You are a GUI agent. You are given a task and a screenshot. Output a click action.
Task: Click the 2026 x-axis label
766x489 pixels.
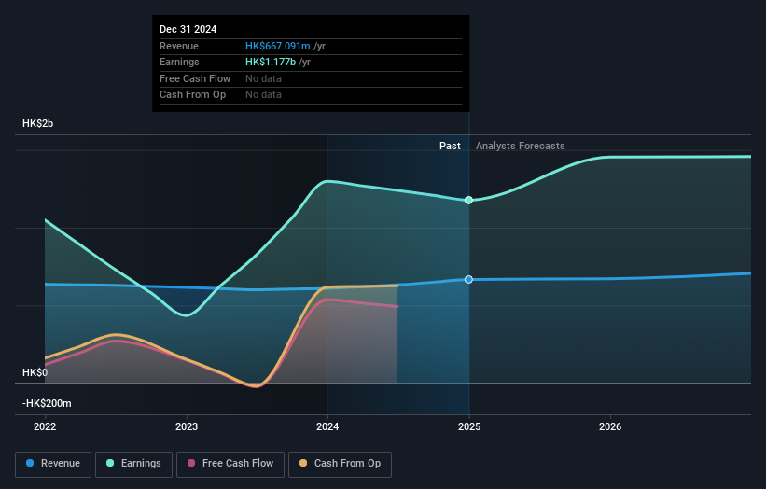coord(610,426)
